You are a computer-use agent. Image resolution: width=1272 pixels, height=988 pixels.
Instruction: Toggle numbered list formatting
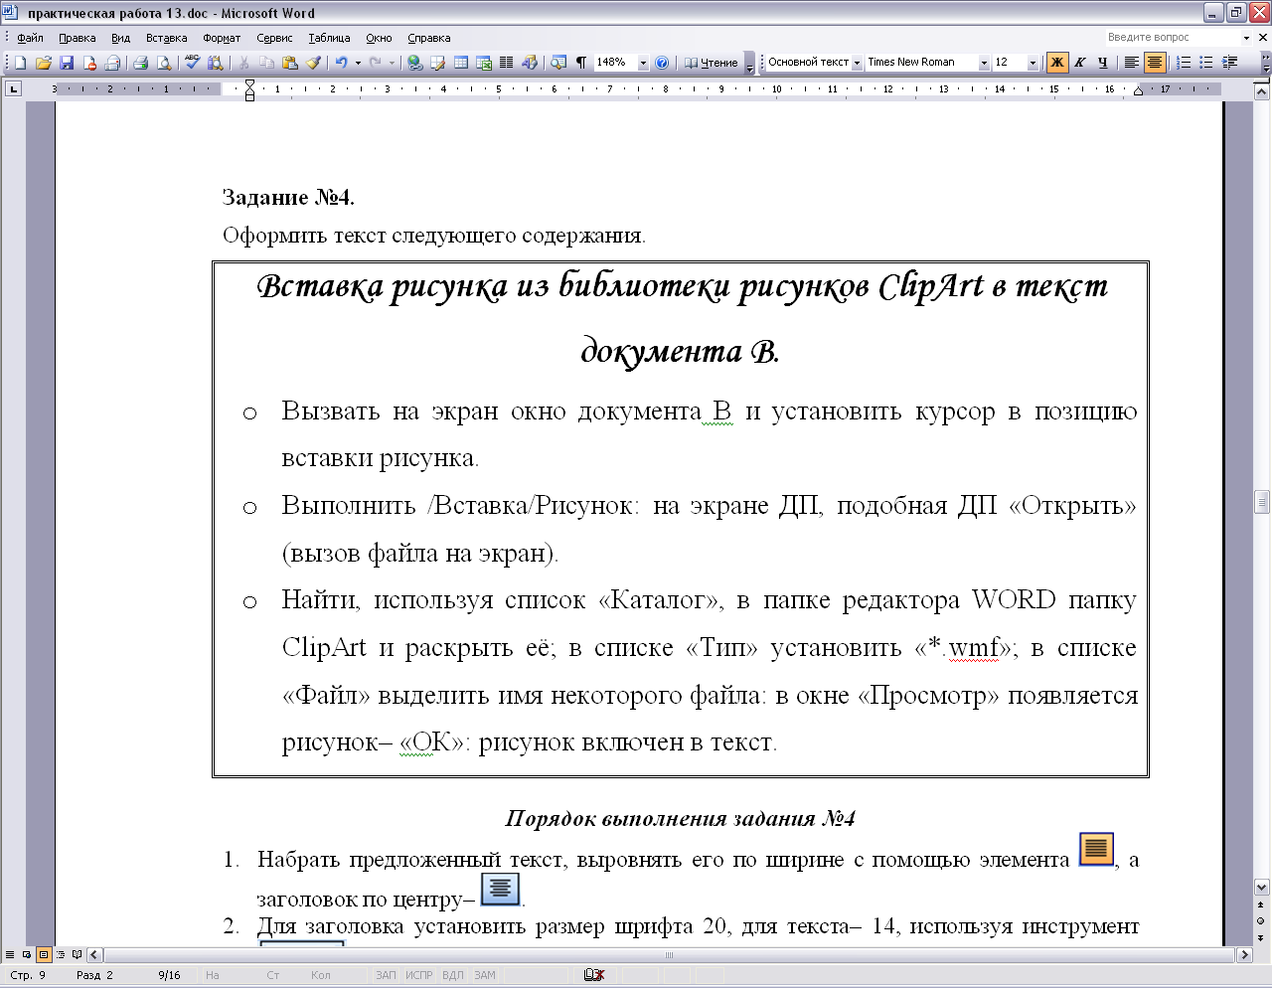click(x=1184, y=63)
